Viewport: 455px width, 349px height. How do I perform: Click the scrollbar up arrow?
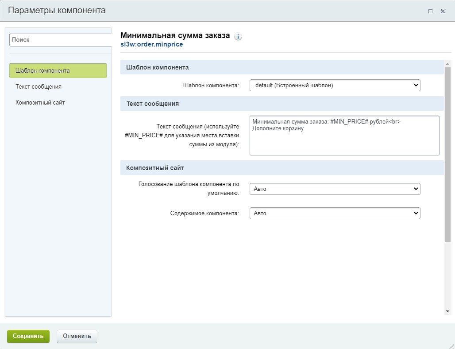(x=447, y=63)
